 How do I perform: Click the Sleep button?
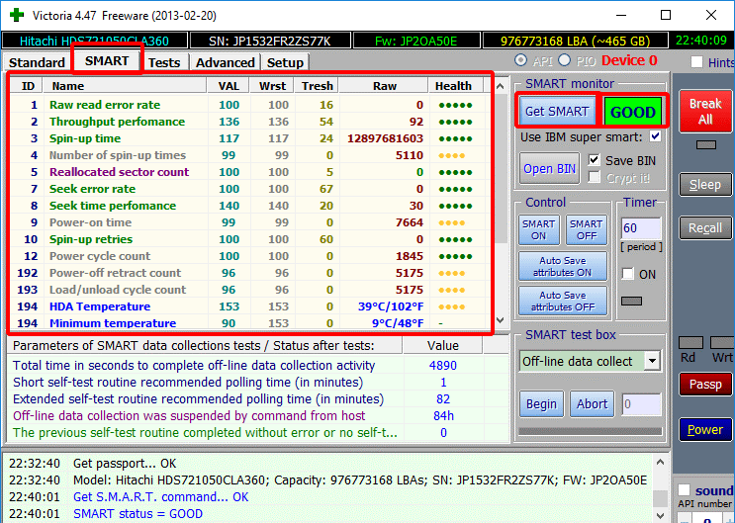tap(705, 185)
